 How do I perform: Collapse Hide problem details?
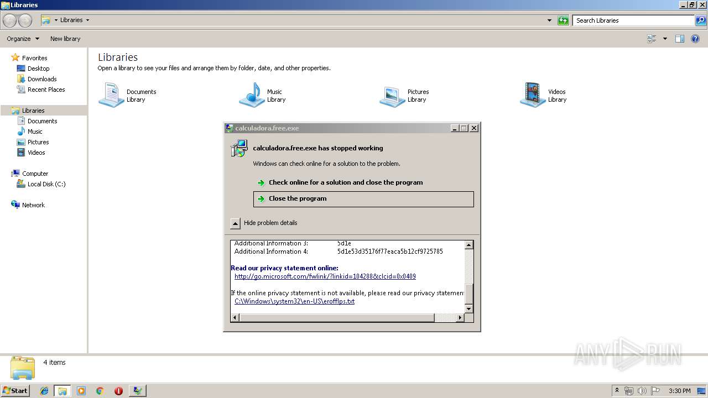click(x=235, y=223)
